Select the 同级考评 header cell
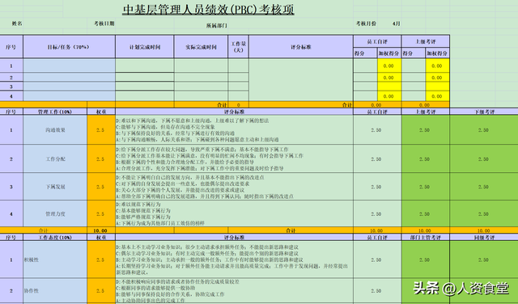The image size is (518, 304). pyautogui.click(x=484, y=237)
